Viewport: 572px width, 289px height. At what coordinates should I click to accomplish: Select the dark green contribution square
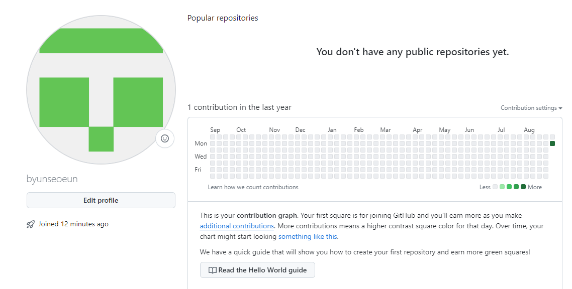[552, 143]
